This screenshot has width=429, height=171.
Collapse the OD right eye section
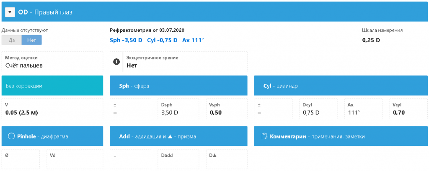tap(10, 12)
